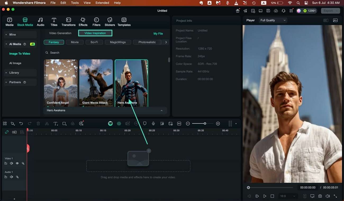The width and height of the screenshot is (344, 201).
Task: Click the gift box icon in title bar
Action: [238, 11]
